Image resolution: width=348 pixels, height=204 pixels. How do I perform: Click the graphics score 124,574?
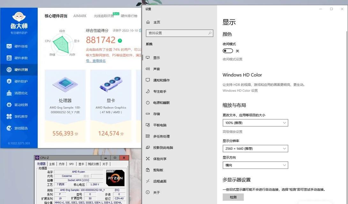[109, 133]
